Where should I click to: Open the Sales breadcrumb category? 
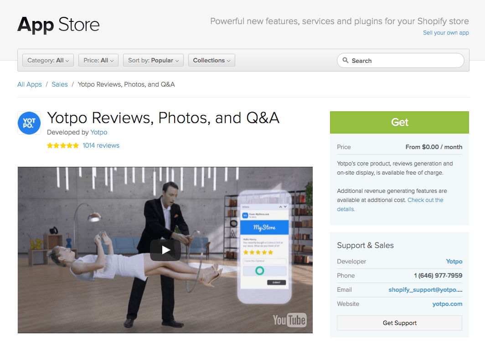coord(60,84)
